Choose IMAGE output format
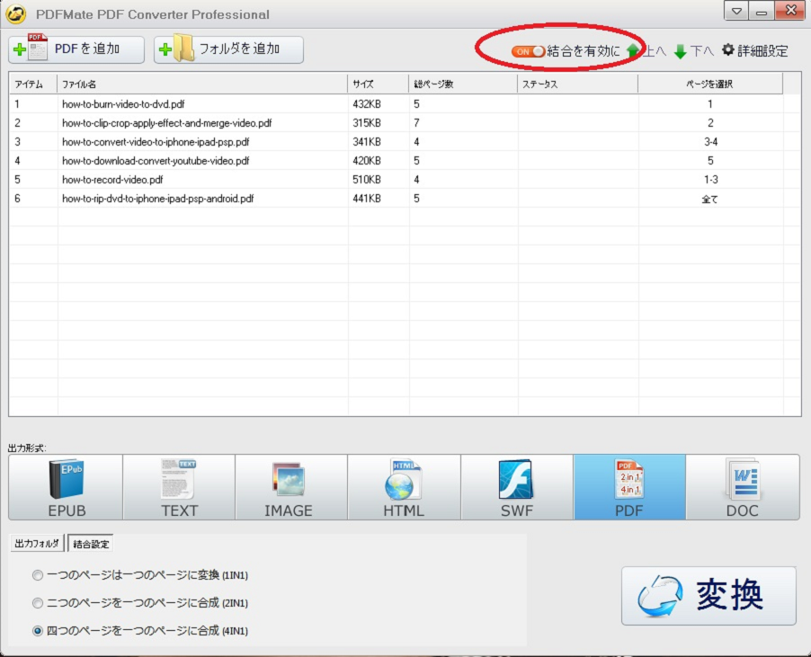Image resolution: width=811 pixels, height=657 pixels. click(x=291, y=487)
